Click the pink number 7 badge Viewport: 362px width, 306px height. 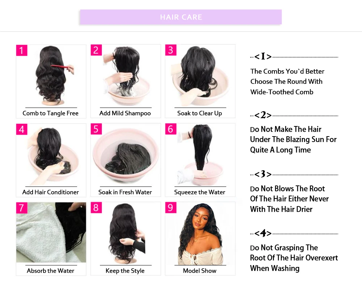pyautogui.click(x=22, y=208)
